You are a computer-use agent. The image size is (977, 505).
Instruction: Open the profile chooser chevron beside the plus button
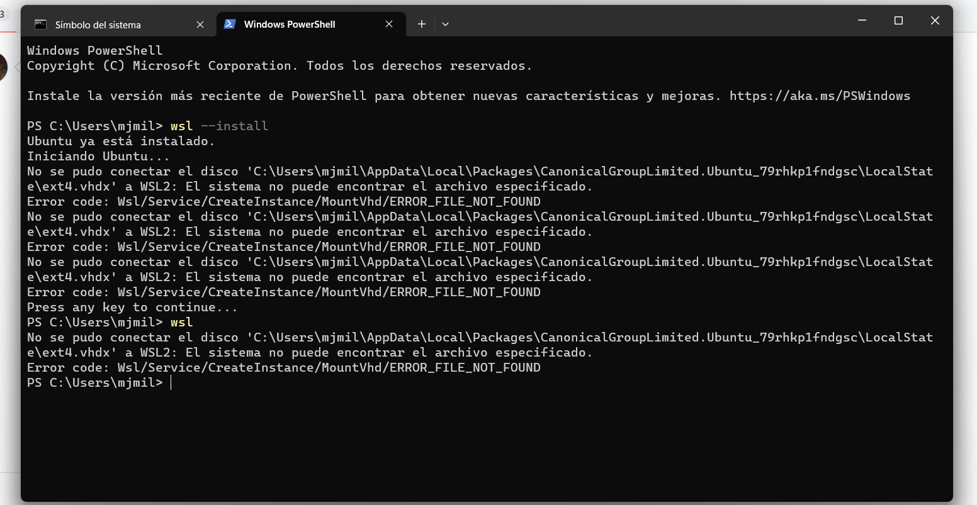pos(445,24)
